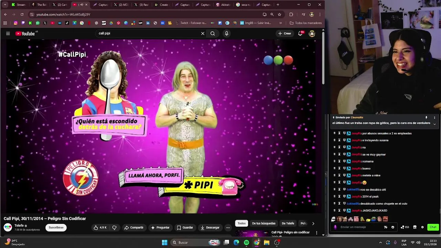Select the 'Todos' filter chip
This screenshot has height=248, width=441.
click(242, 224)
